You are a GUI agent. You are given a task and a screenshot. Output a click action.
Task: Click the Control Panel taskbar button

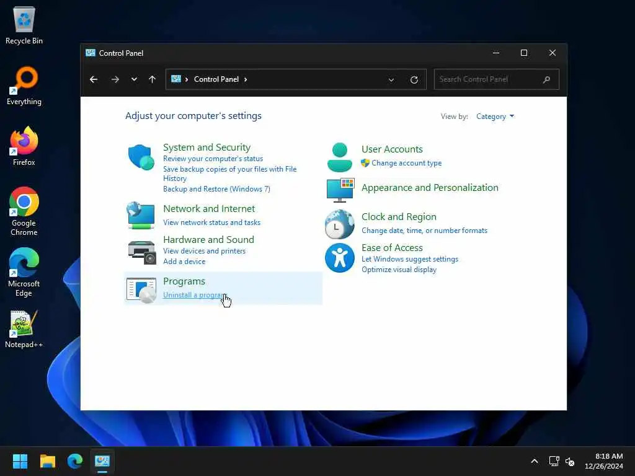102,461
